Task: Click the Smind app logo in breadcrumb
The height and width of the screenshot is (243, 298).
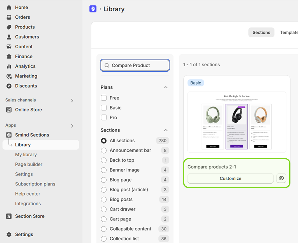Action: point(93,9)
